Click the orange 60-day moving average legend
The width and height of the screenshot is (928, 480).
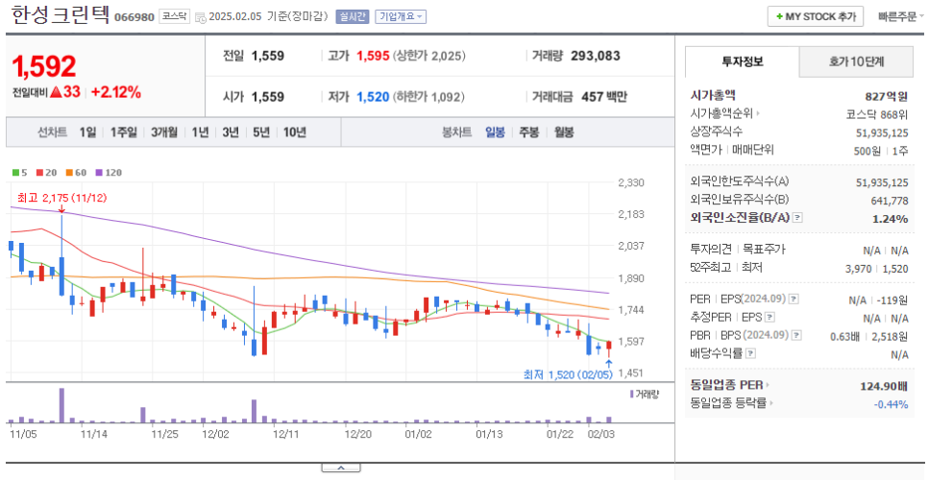[76, 173]
